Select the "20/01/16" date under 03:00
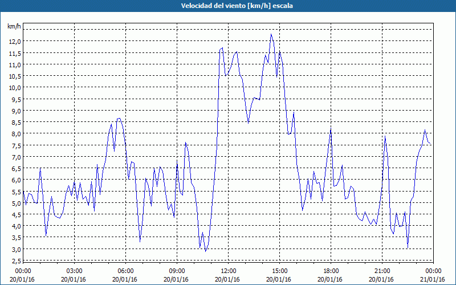Screen dimensions: 456x285 click(74, 279)
